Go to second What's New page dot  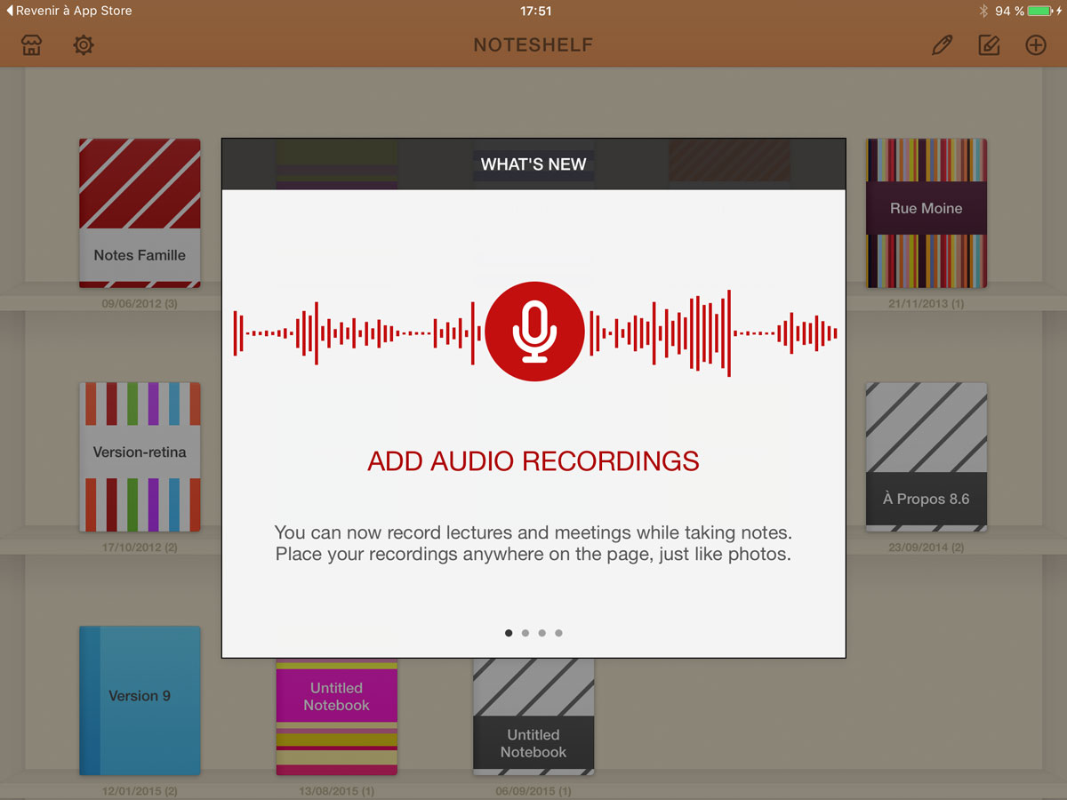point(525,633)
